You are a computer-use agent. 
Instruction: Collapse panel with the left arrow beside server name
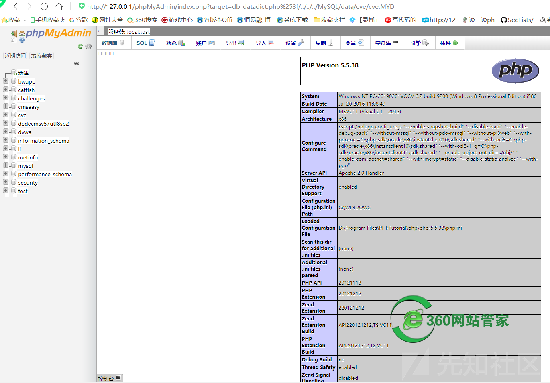click(x=100, y=31)
